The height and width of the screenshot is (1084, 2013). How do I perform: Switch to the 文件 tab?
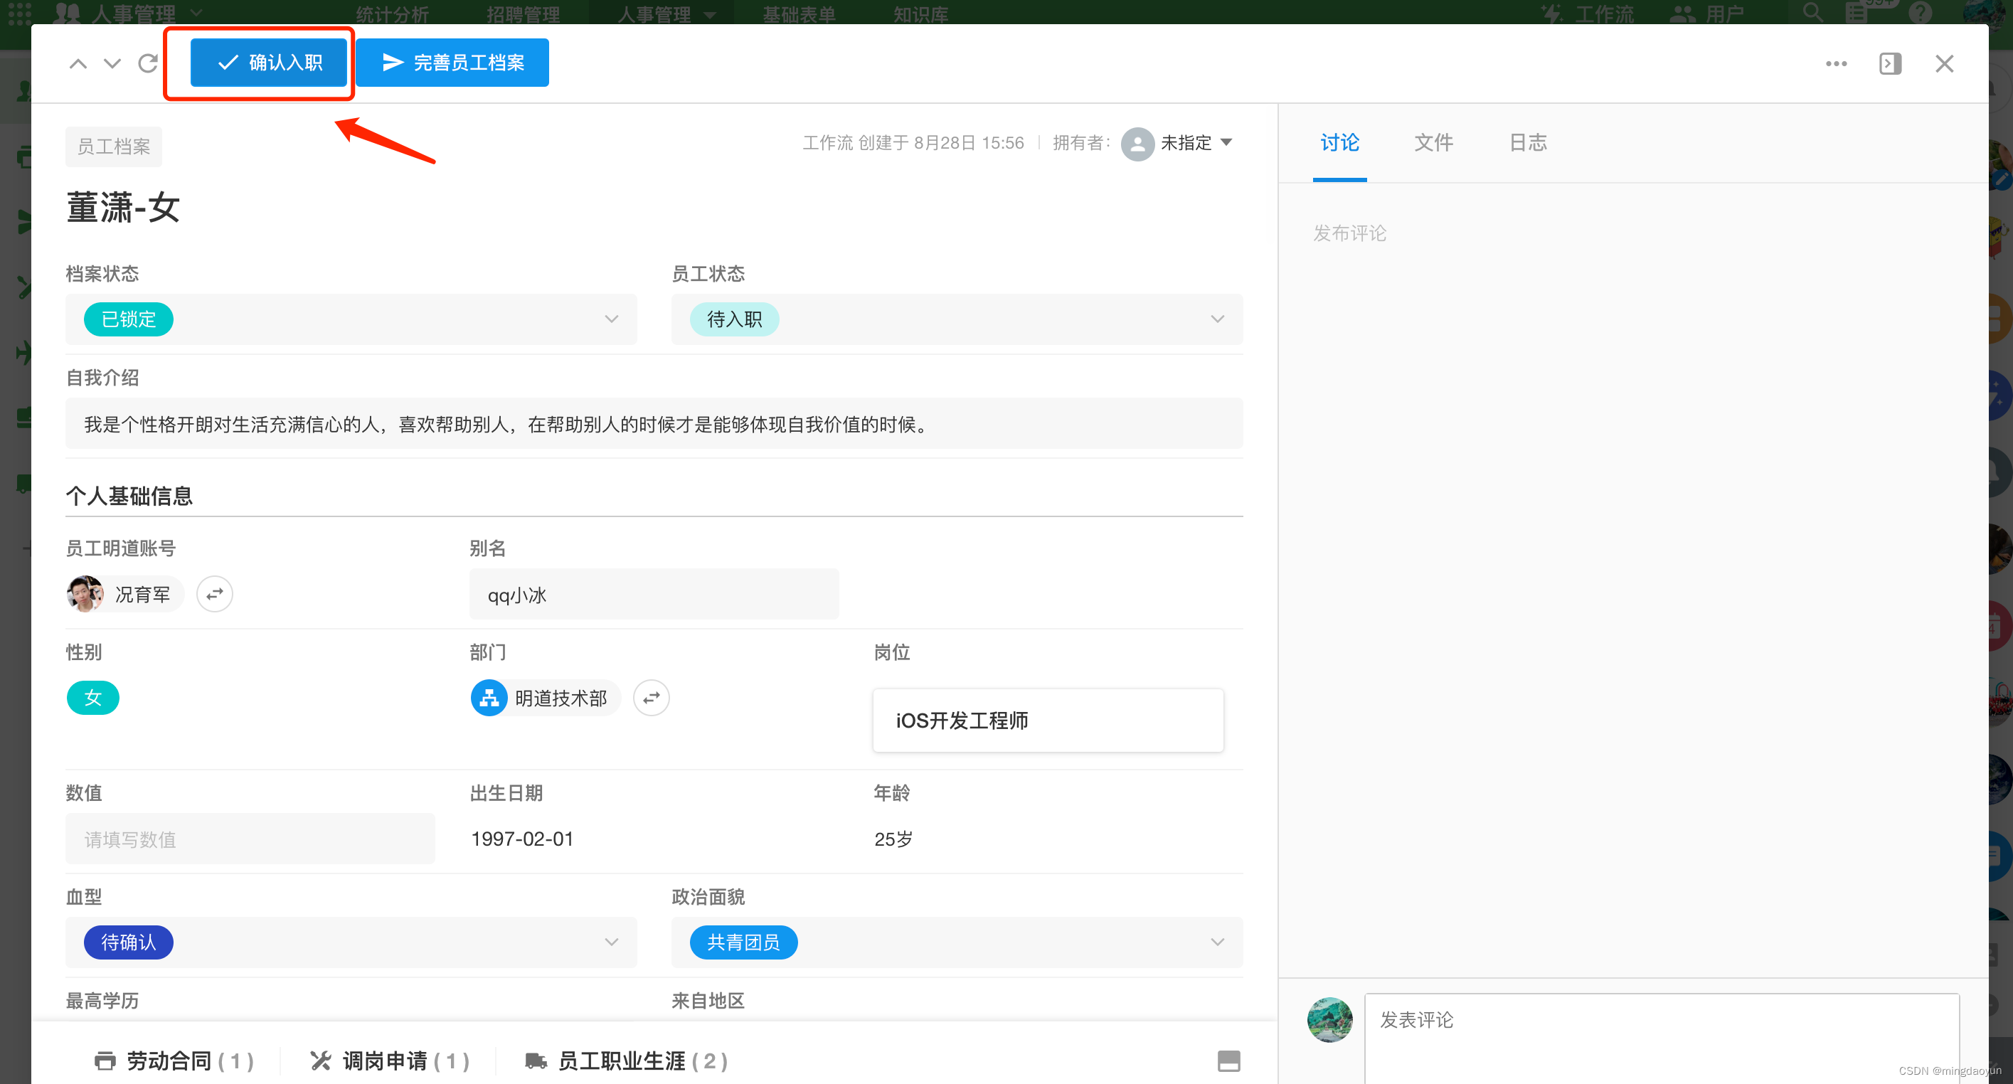[x=1433, y=143]
